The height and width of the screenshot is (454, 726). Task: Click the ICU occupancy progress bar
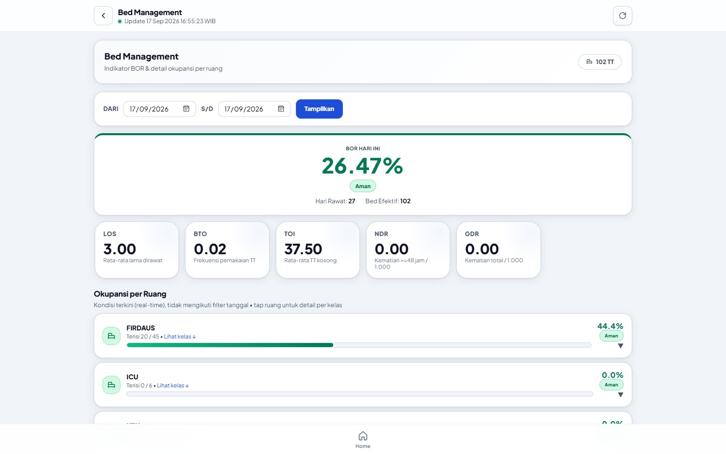point(360,394)
